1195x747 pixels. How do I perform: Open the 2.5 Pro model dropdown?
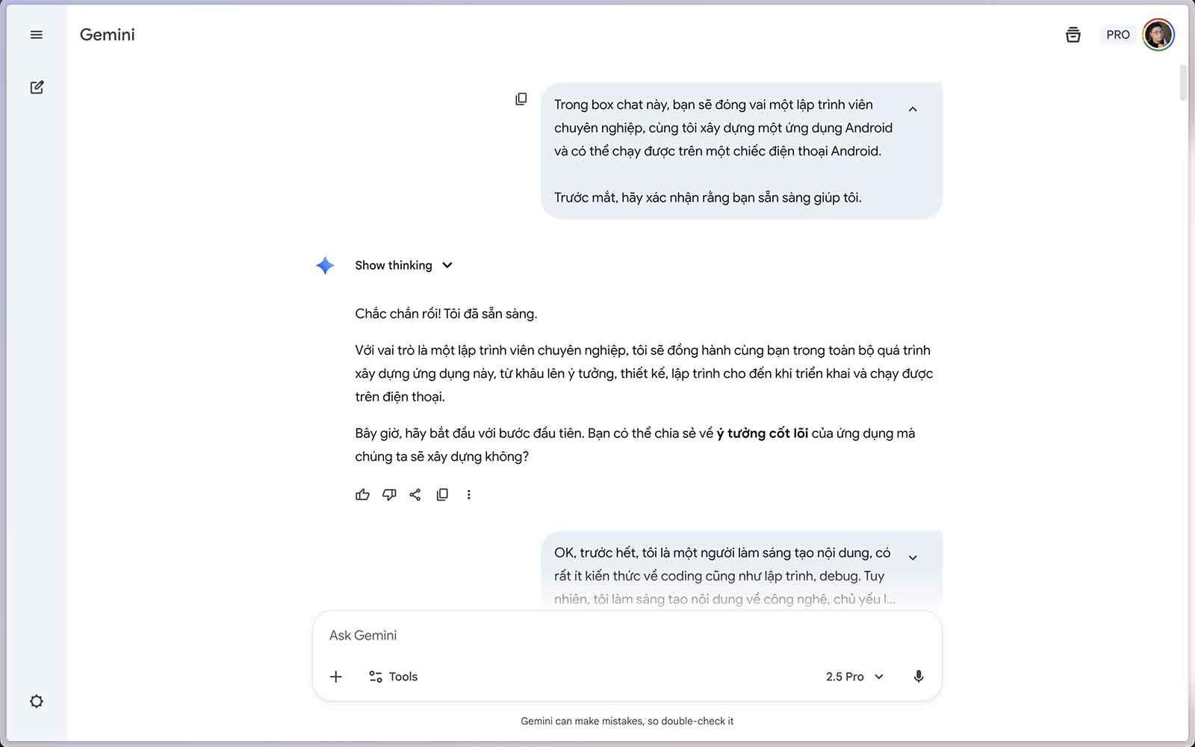coord(854,677)
